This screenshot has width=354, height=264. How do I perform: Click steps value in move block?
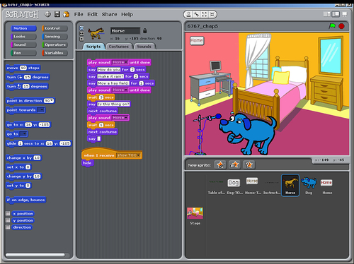(23, 68)
